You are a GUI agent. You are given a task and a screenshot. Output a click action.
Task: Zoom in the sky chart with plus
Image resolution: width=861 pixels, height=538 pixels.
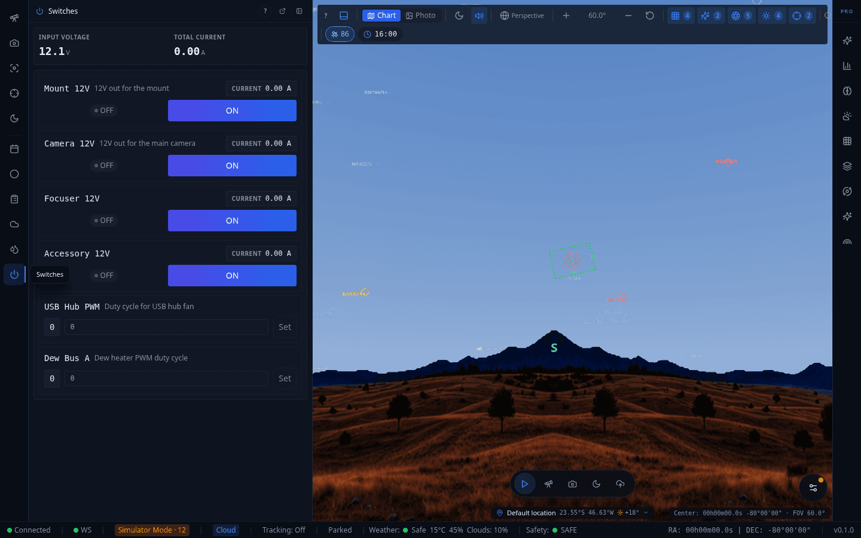566,16
